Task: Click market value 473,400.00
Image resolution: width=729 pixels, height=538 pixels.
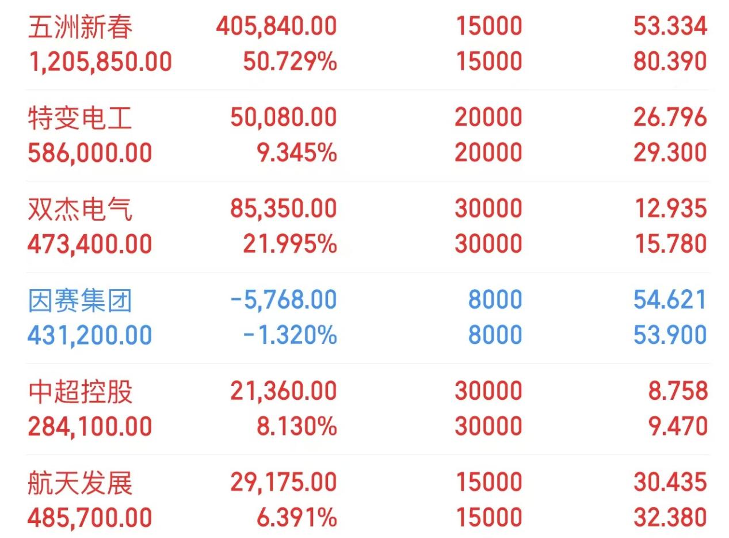Action: coord(90,244)
